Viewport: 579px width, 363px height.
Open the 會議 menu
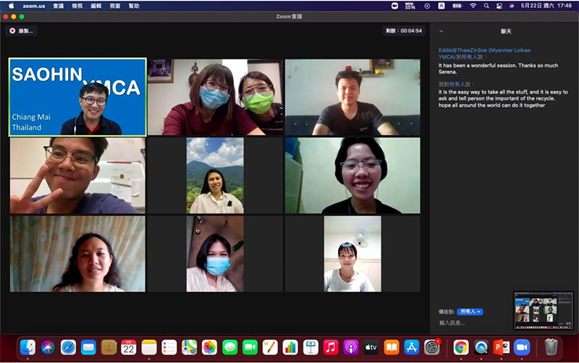point(59,6)
